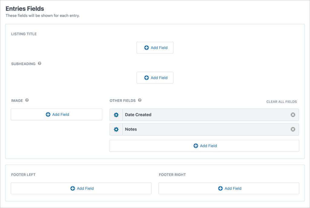This screenshot has height=208, width=310.
Task: Click the Other Fields section label
Action: (x=123, y=101)
